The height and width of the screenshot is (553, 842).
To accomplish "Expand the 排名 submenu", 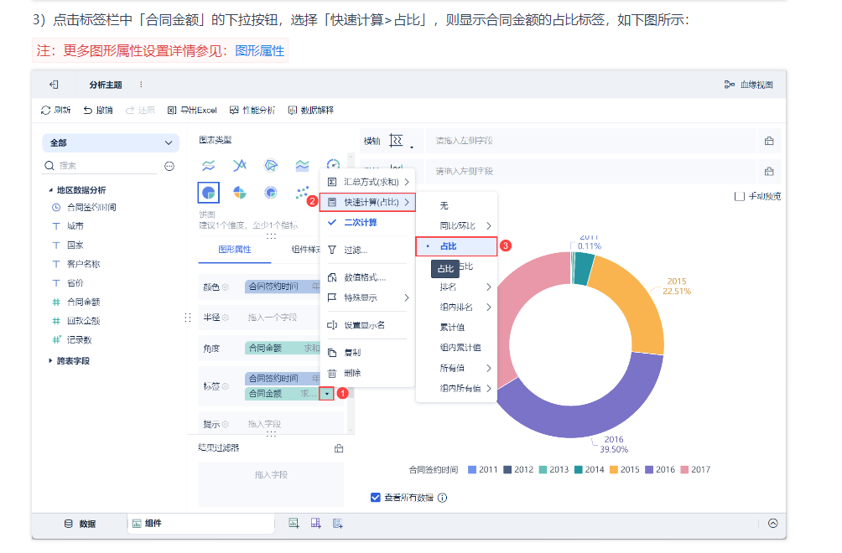I will click(x=456, y=287).
